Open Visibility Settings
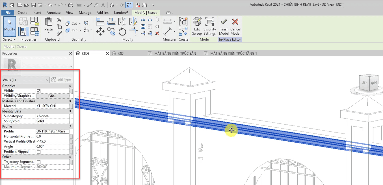383x185 pixels. (210, 26)
